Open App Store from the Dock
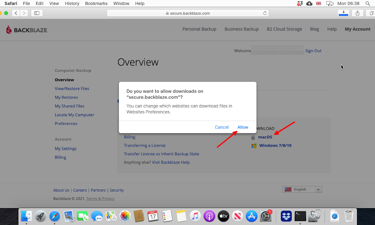This screenshot has width=375, height=225. click(251, 216)
